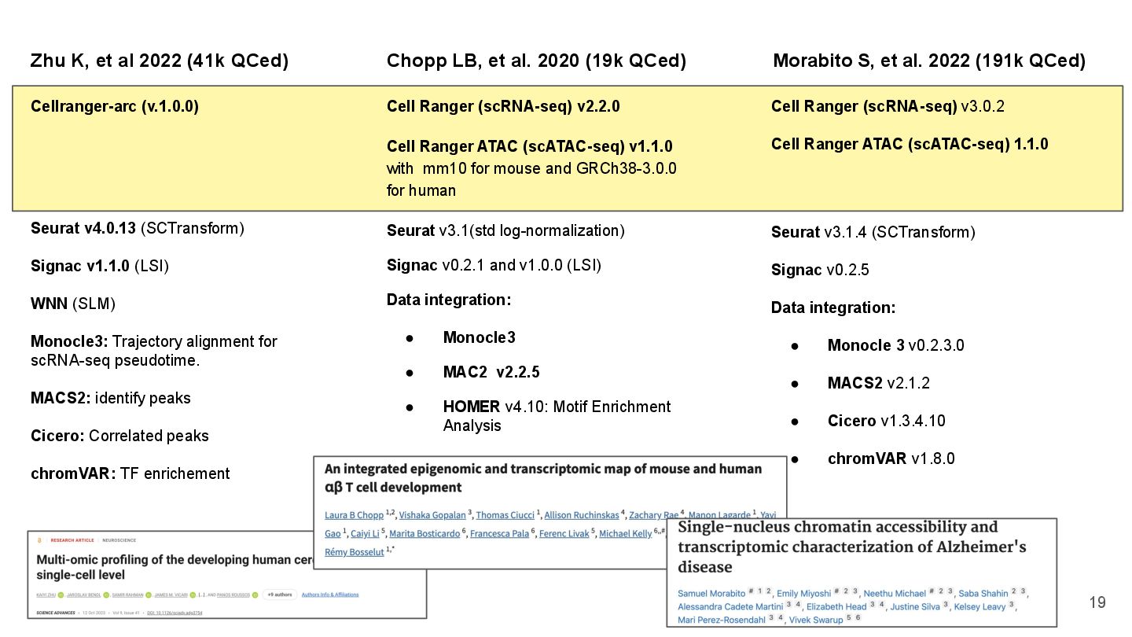Image resolution: width=1132 pixels, height=637 pixels.
Task: Click the Caiyi Li author link
Action: point(365,533)
